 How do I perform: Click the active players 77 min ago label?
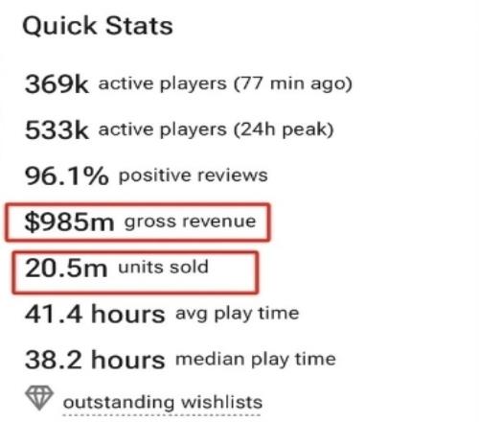click(225, 84)
